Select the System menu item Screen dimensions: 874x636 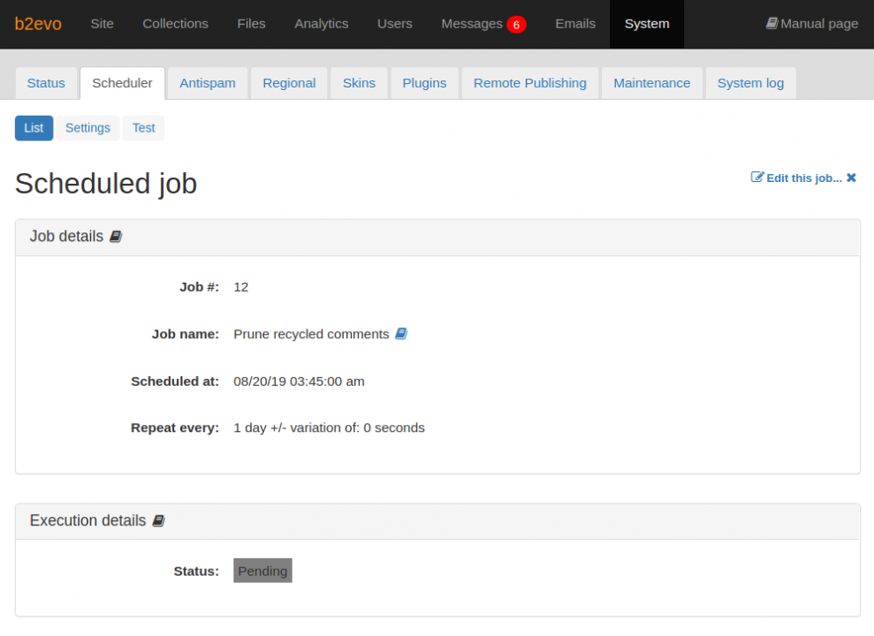pyautogui.click(x=647, y=24)
